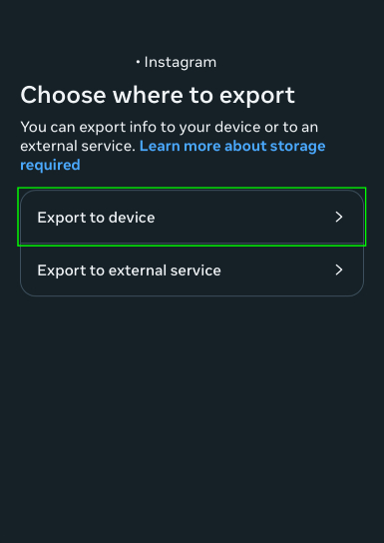
Task: Click the Choose where to export heading
Action: click(x=158, y=95)
